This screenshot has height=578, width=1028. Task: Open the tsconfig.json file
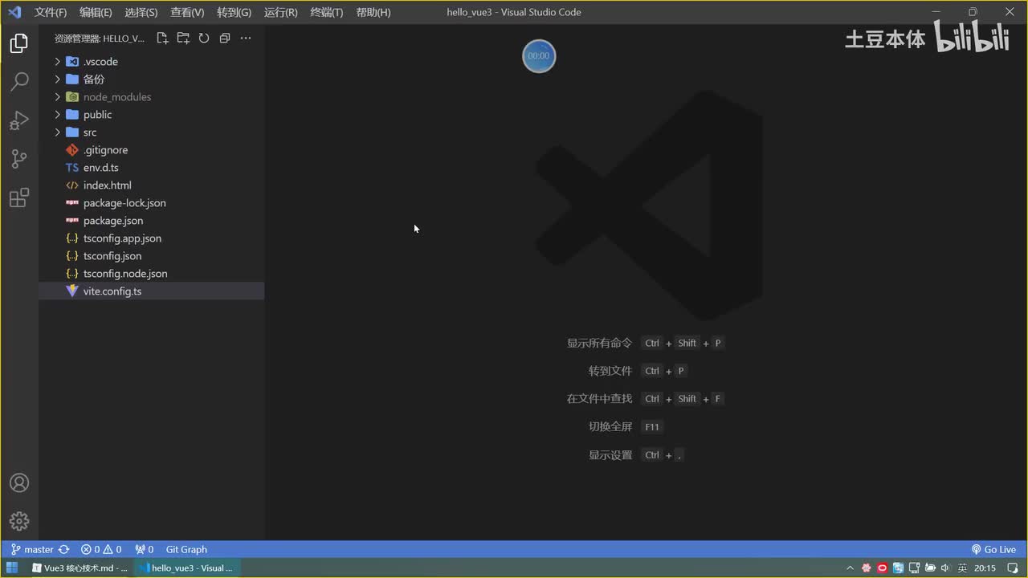tap(151, 256)
